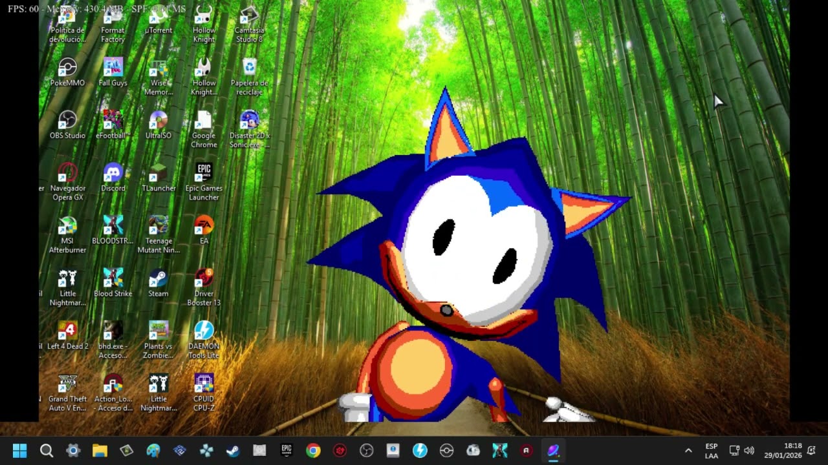
Task: Click Epic Games icon in taskbar
Action: [x=287, y=450]
